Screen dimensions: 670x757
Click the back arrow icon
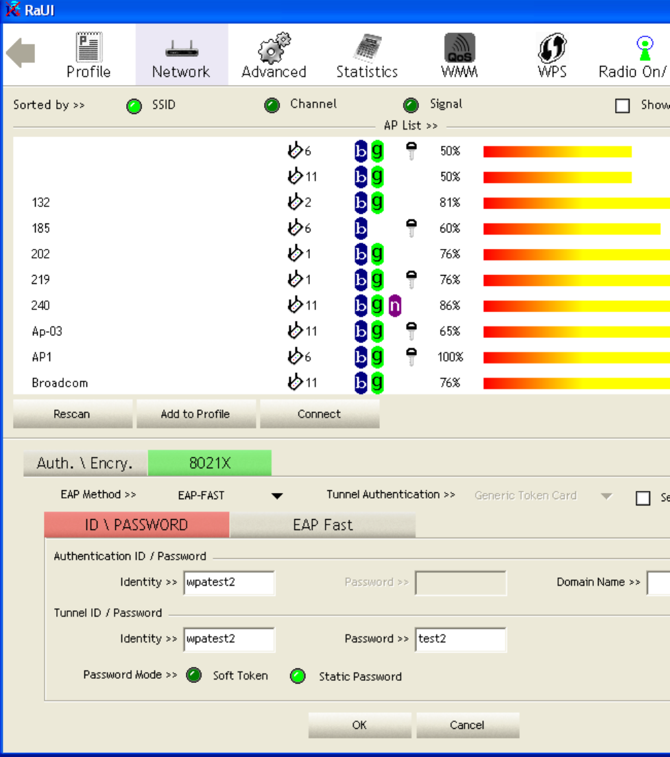pos(21,53)
